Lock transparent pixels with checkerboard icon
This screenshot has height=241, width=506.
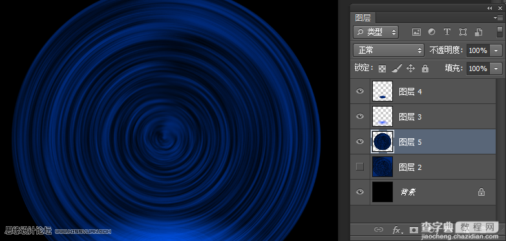(383, 68)
